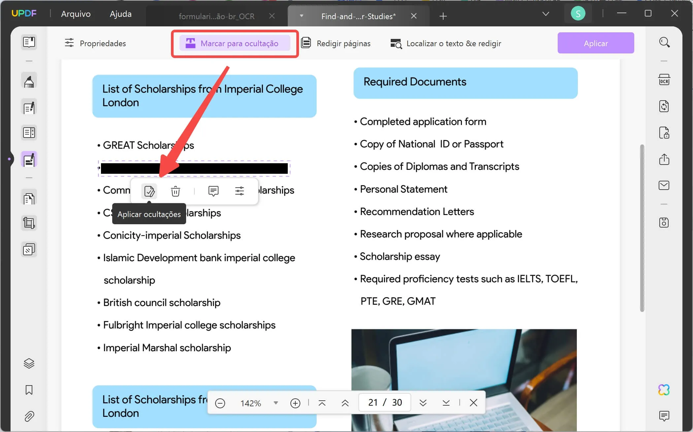
Task: Close the page navigation bar
Action: tap(474, 403)
